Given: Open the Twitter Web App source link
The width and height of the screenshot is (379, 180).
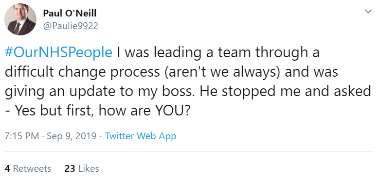Looking at the screenshot, I should pyautogui.click(x=141, y=136).
